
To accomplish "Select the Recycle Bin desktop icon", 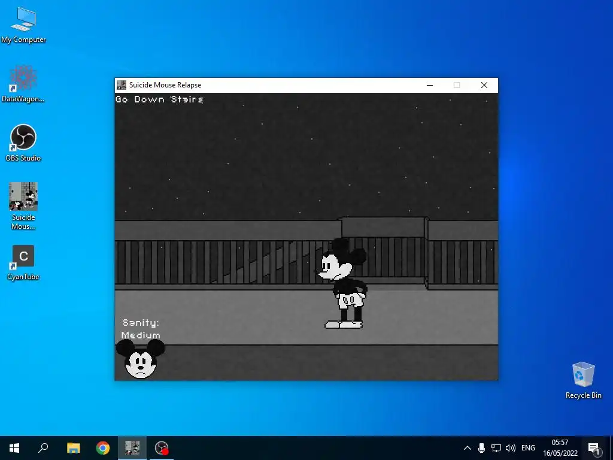I will (x=583, y=380).
